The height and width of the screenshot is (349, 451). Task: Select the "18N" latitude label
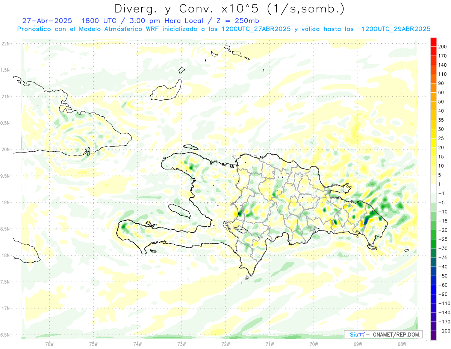click(5, 255)
